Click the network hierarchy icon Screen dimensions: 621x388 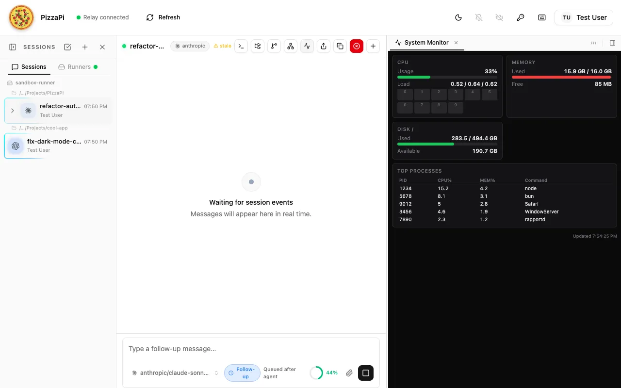(x=291, y=46)
